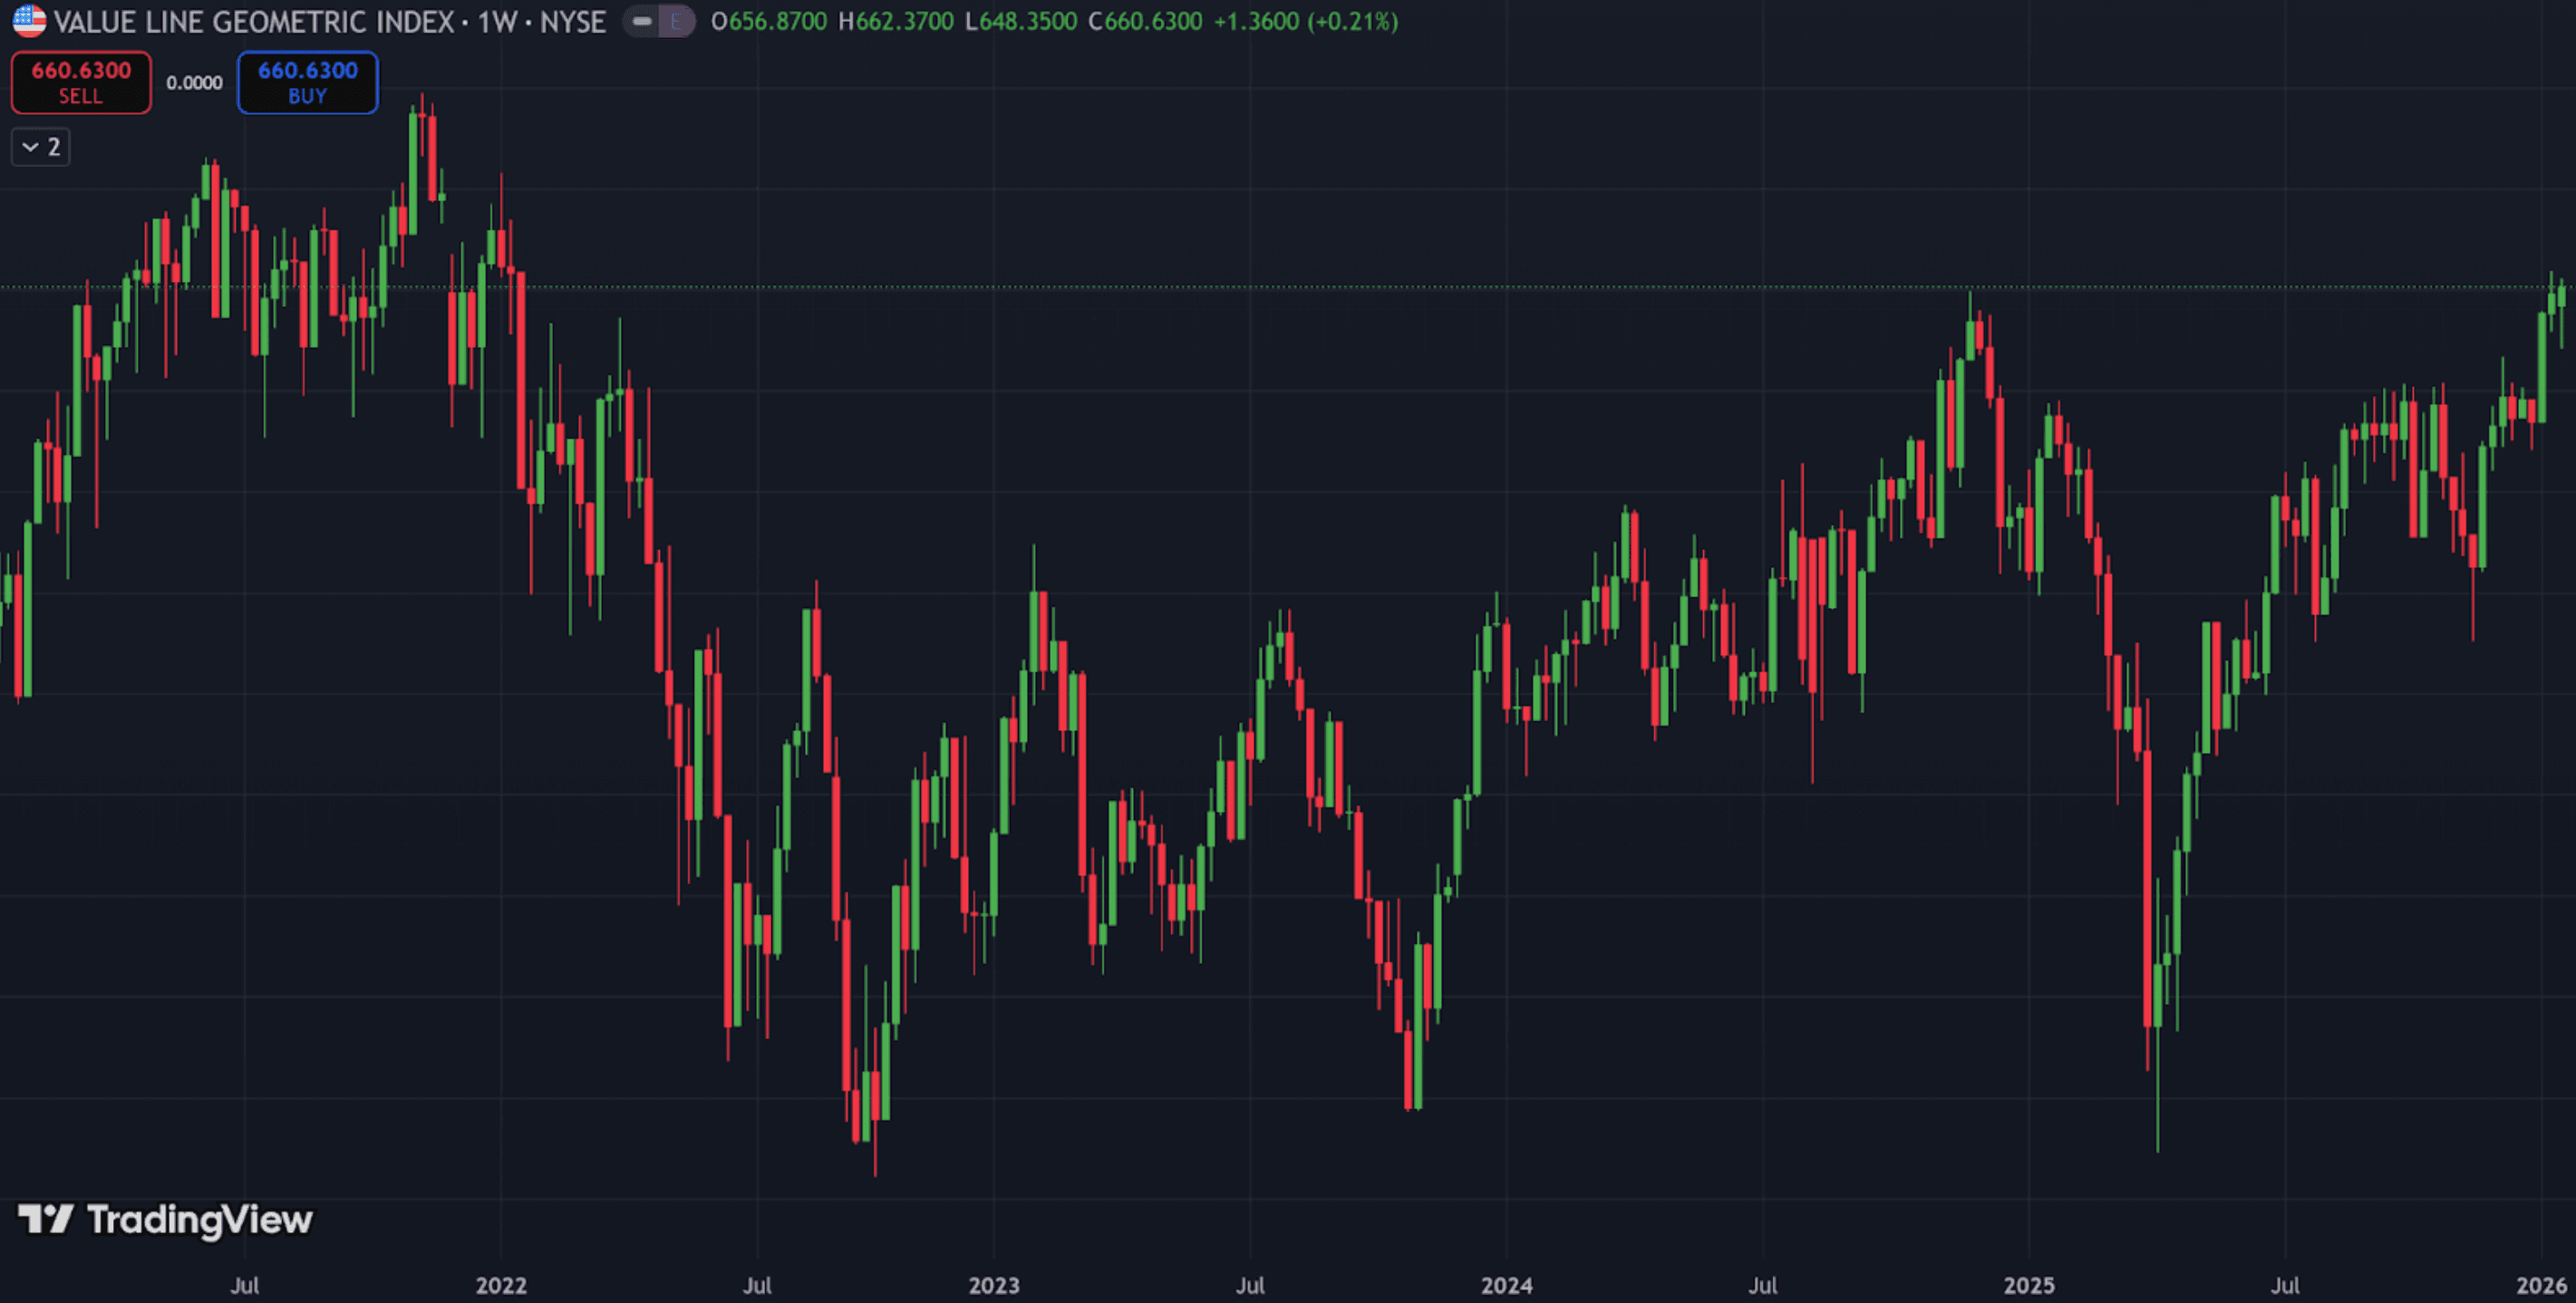Click the 2025 label on the time axis
This screenshot has height=1303, width=2576.
point(2029,1285)
